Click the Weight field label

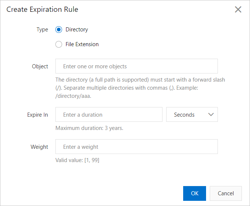pos(40,147)
